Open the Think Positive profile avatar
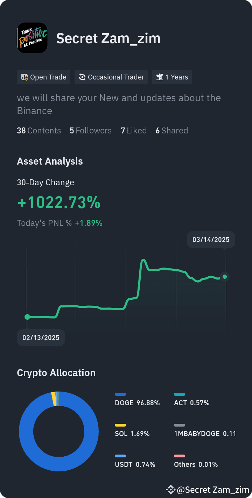The width and height of the screenshot is (252, 498). click(32, 38)
